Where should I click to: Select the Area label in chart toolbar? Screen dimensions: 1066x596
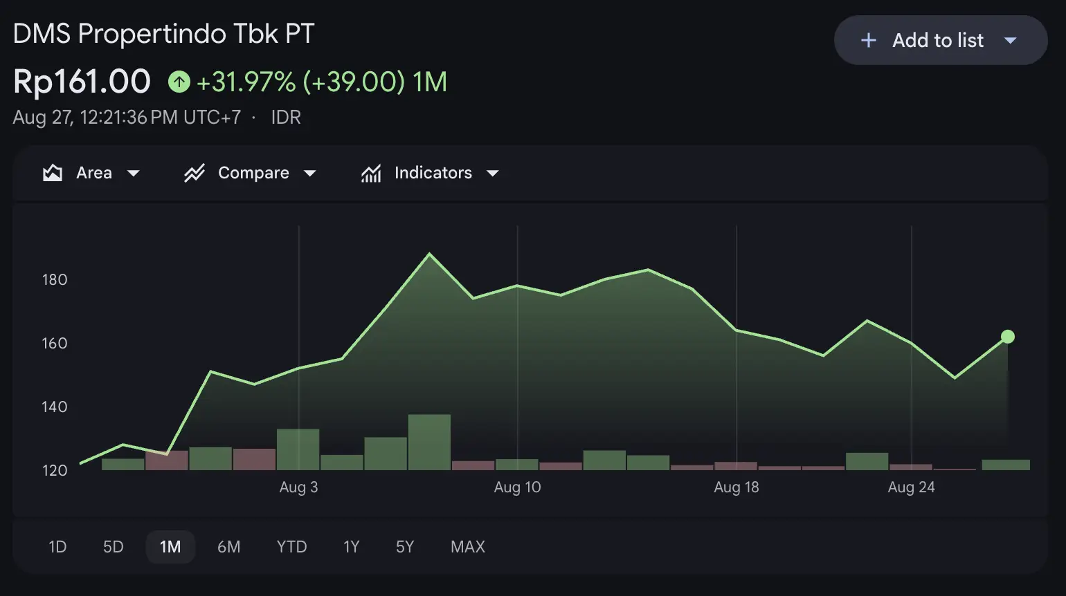tap(94, 173)
